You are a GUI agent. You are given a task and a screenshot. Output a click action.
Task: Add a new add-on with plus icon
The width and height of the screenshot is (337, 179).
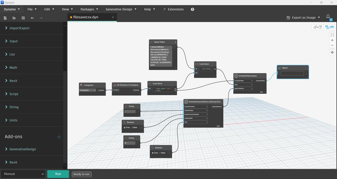(x=59, y=137)
